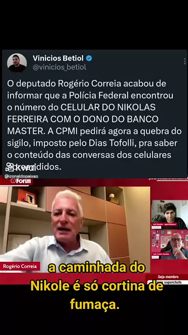Click the blue verified badge

(x=89, y=58)
